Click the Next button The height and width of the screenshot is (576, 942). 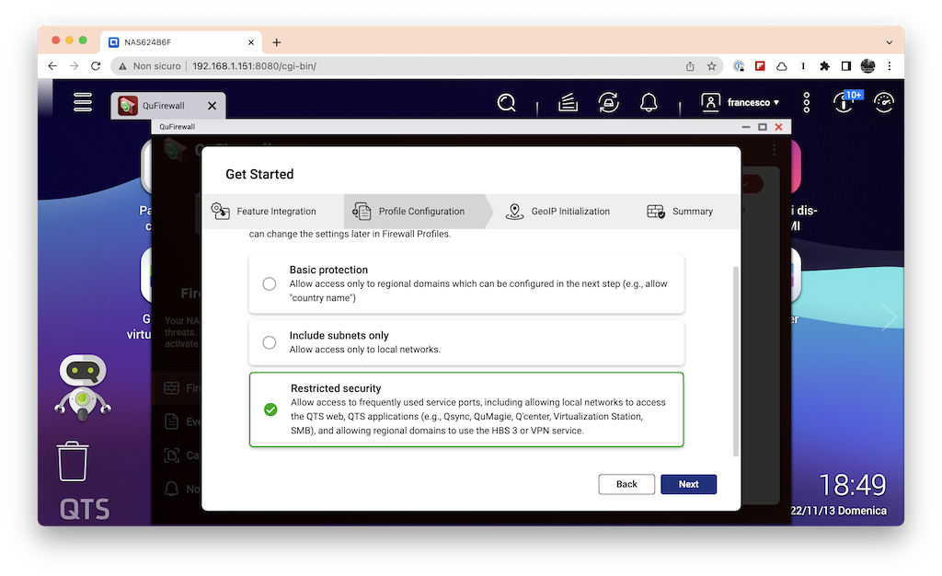tap(688, 484)
